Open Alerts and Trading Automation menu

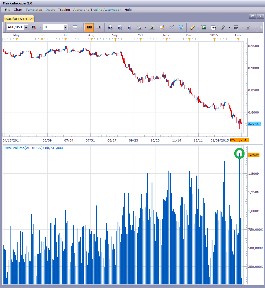[97, 10]
